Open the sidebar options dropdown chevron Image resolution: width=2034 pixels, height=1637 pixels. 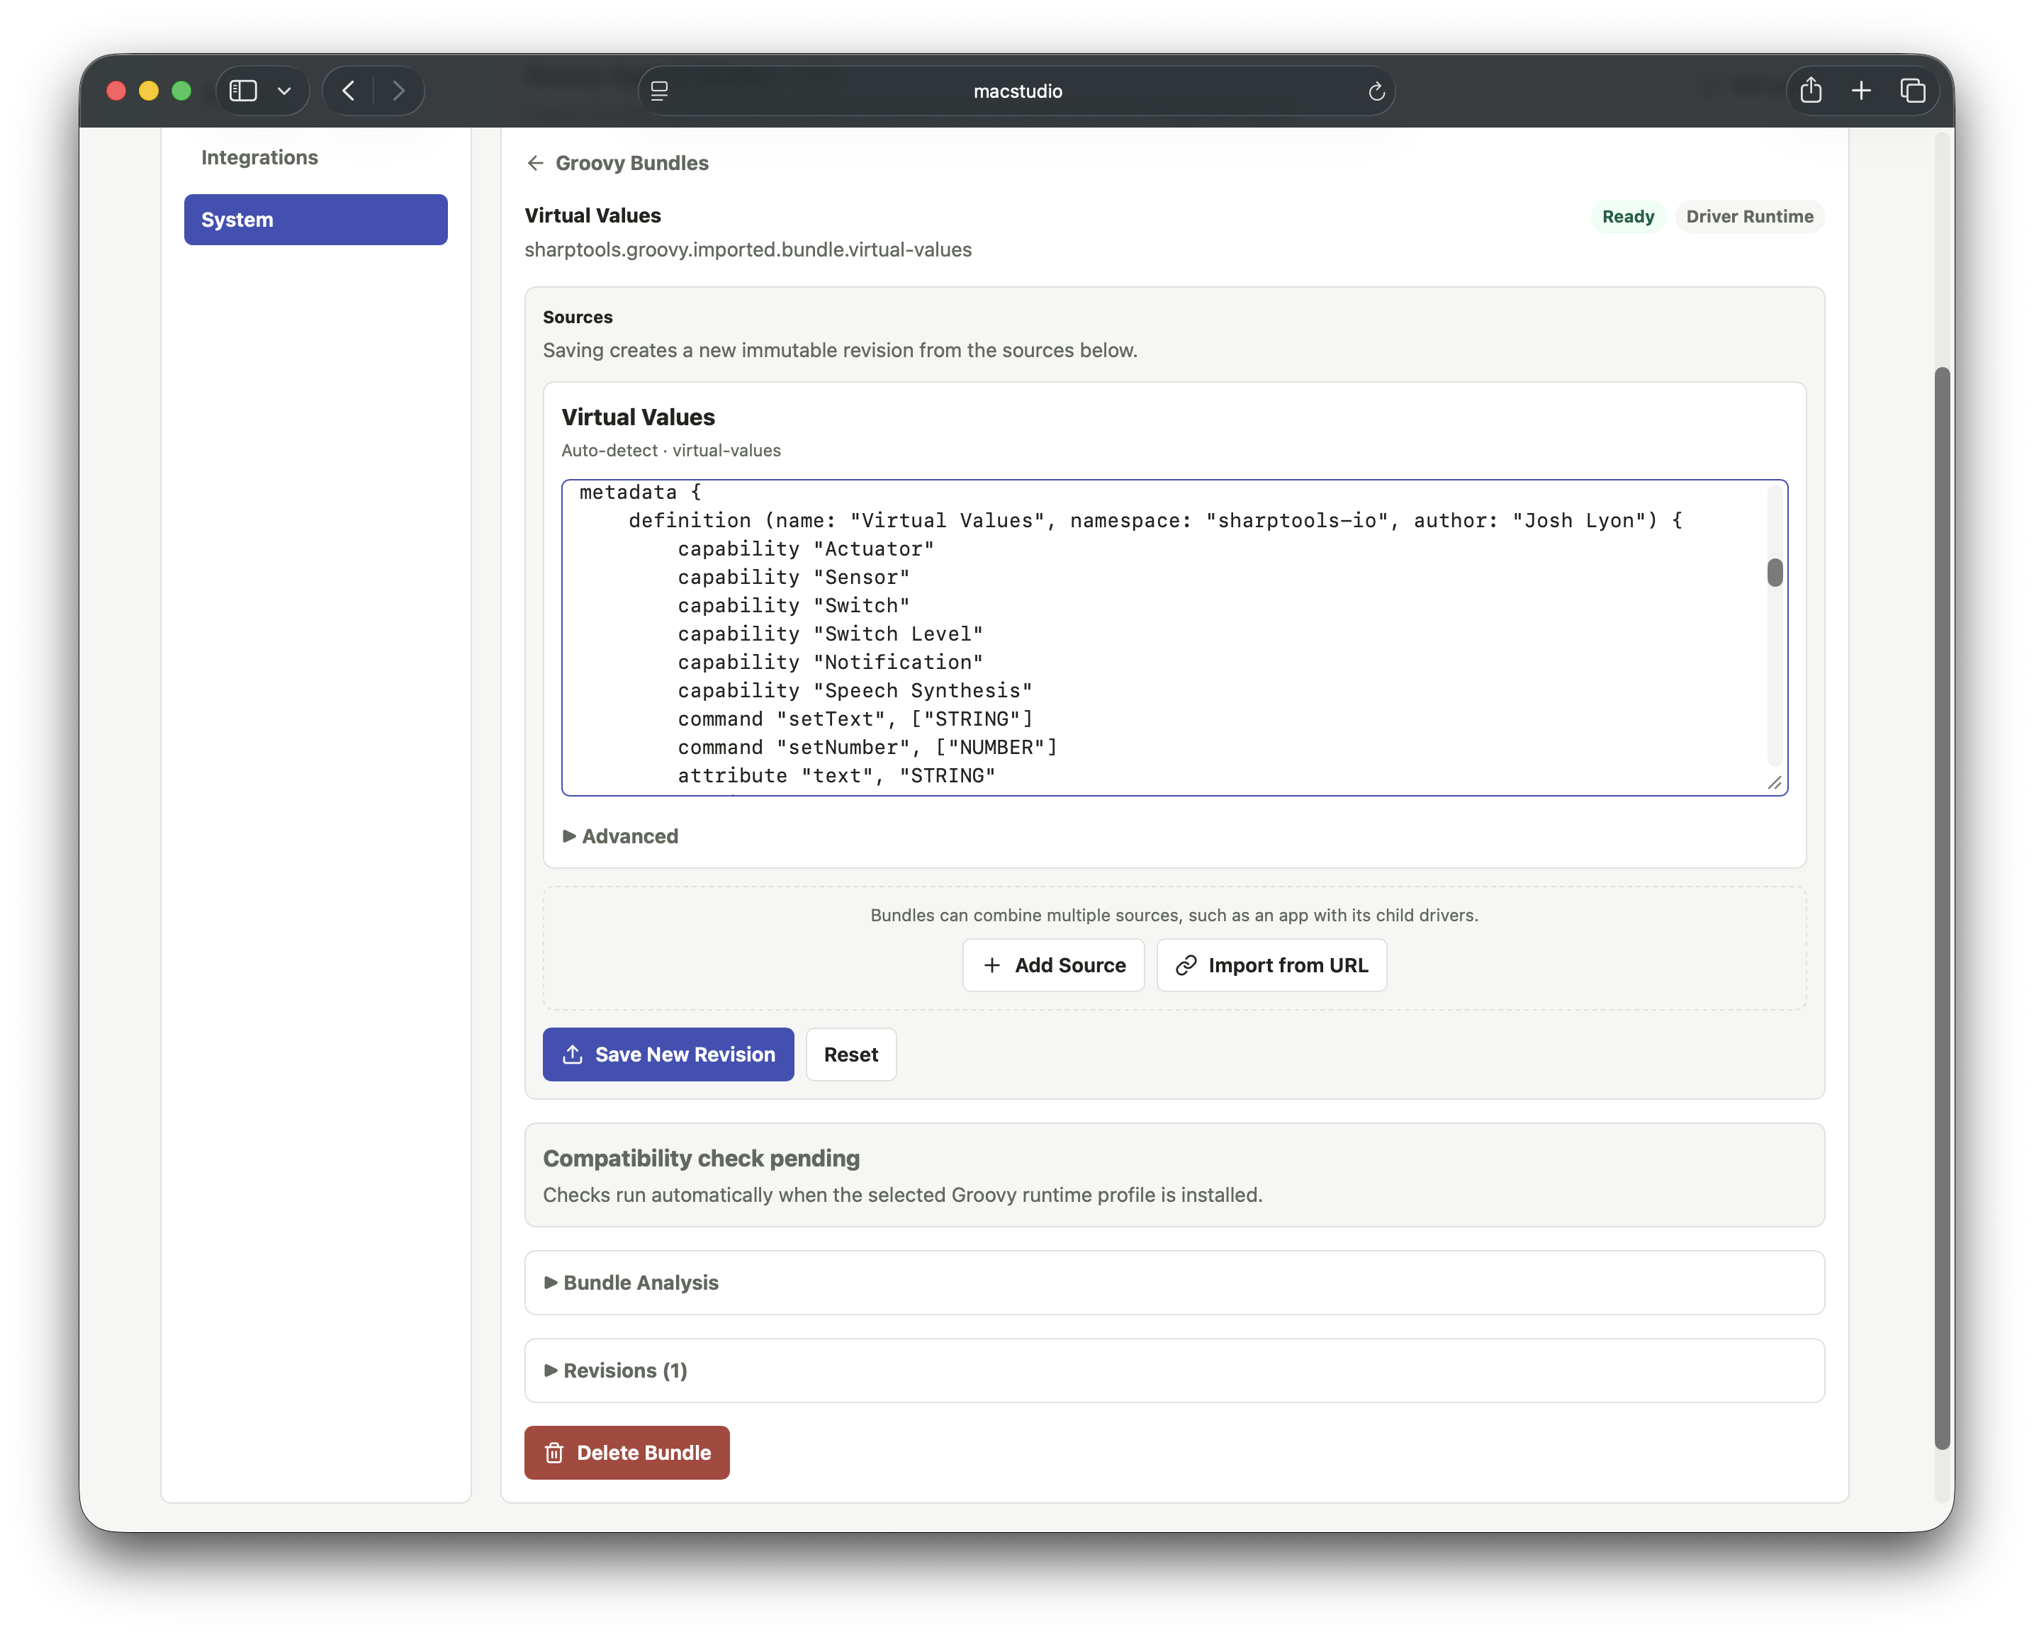pyautogui.click(x=284, y=91)
